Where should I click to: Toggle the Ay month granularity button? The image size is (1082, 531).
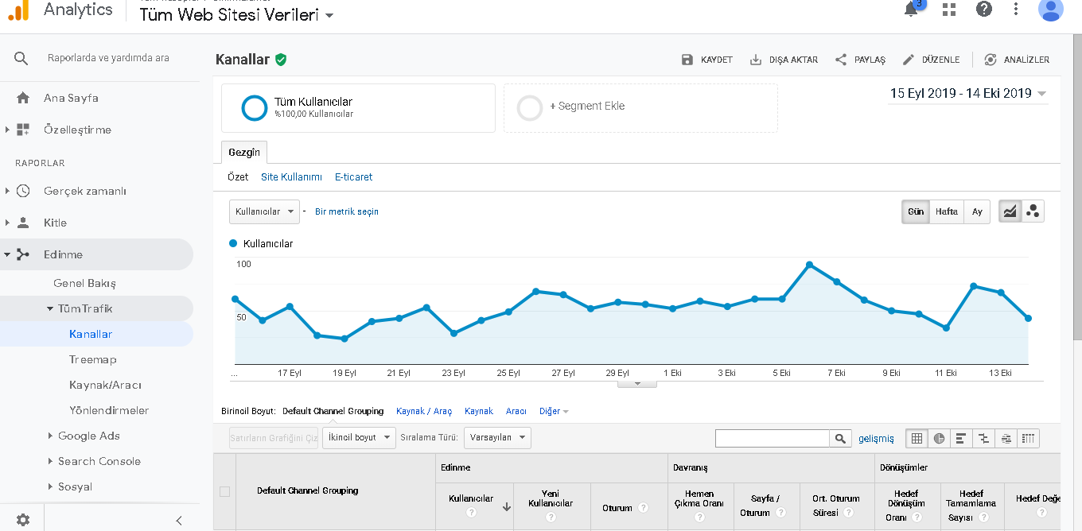(977, 211)
